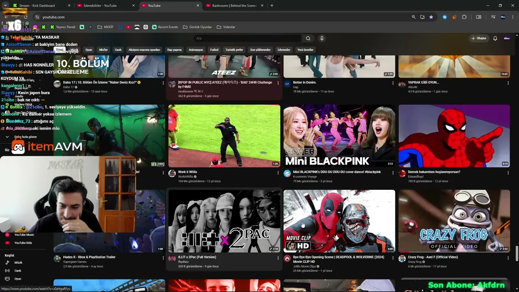
Task: Filter feed by Turistik yerler chip
Action: 234,50
